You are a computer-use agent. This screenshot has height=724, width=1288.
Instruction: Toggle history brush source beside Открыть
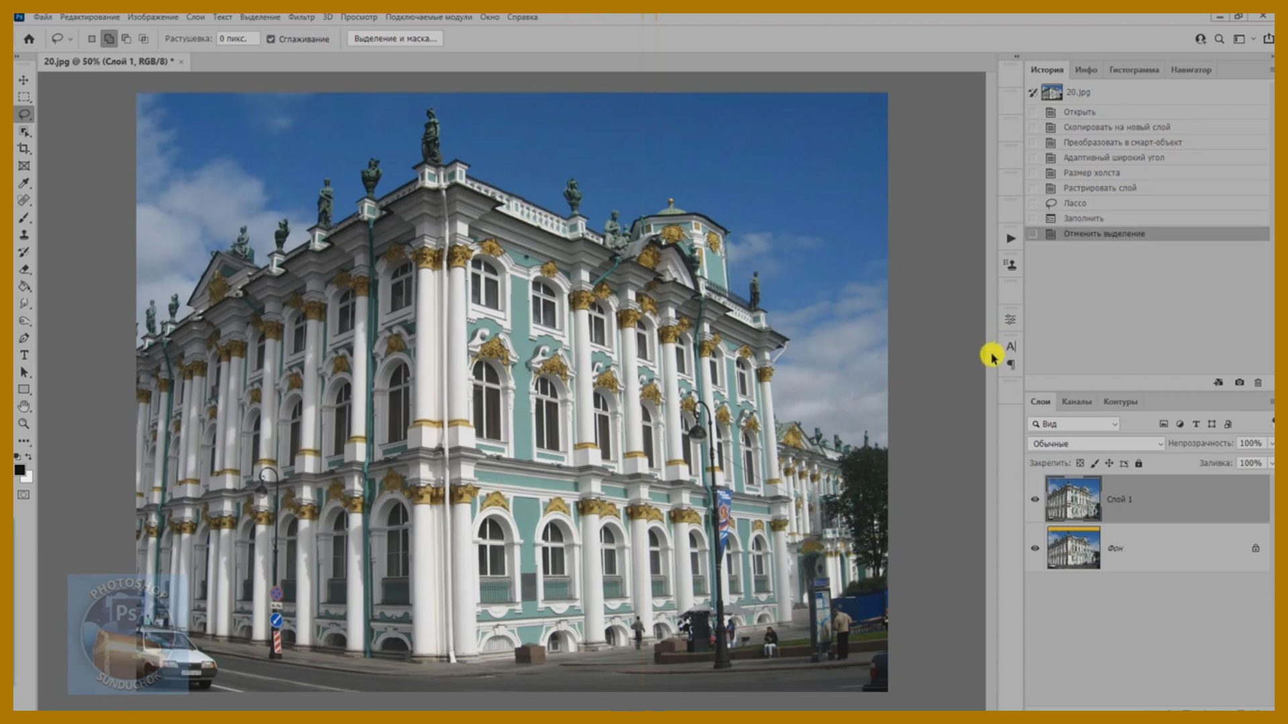click(1033, 112)
